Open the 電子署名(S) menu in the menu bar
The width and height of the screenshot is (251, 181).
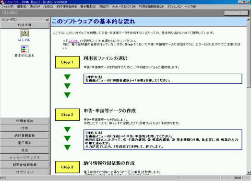click(88, 7)
